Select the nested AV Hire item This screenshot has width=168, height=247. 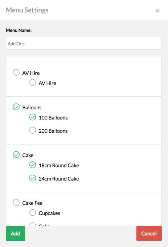(33, 82)
